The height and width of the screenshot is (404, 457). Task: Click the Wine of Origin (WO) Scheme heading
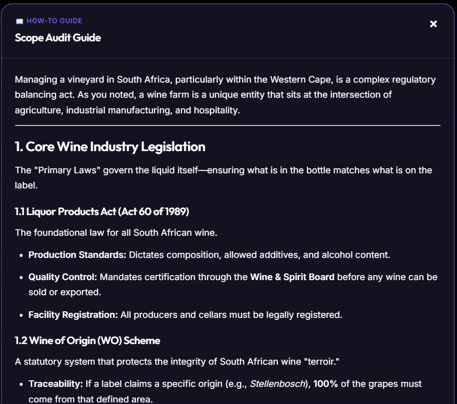88,341
